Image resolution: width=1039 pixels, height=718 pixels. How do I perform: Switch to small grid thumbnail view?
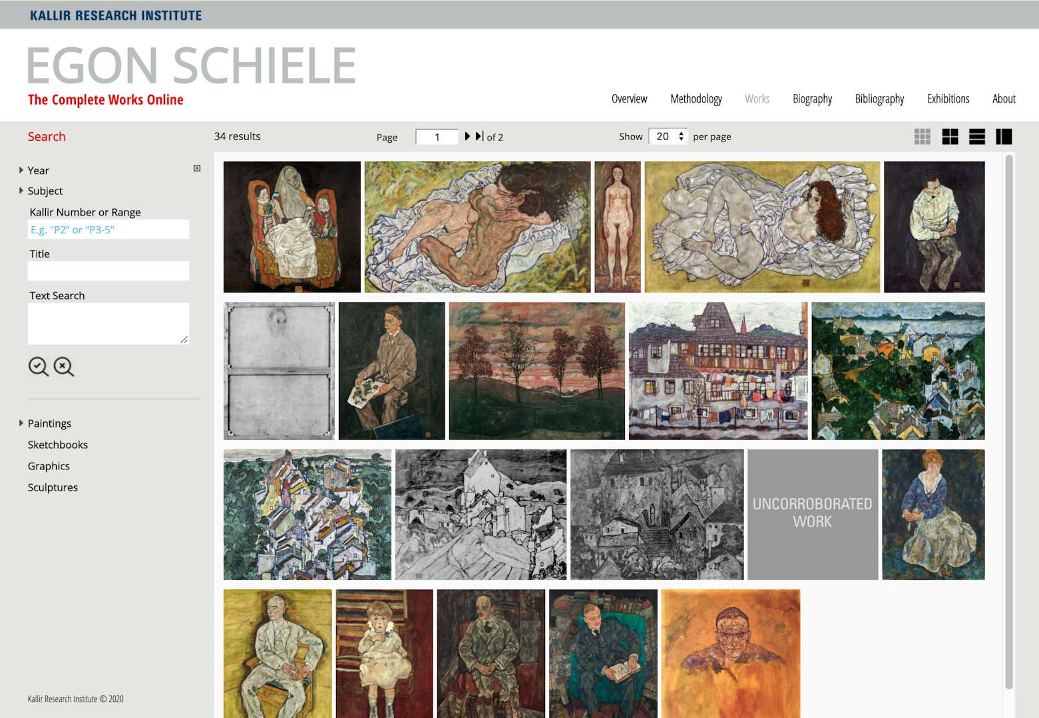click(922, 137)
